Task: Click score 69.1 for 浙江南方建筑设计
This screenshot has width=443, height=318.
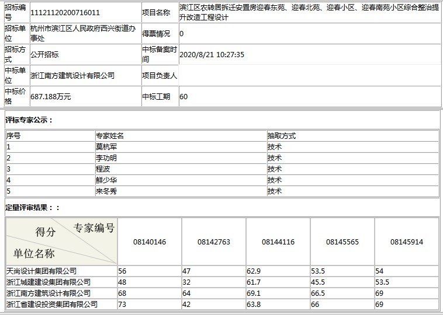Action: [254, 293]
